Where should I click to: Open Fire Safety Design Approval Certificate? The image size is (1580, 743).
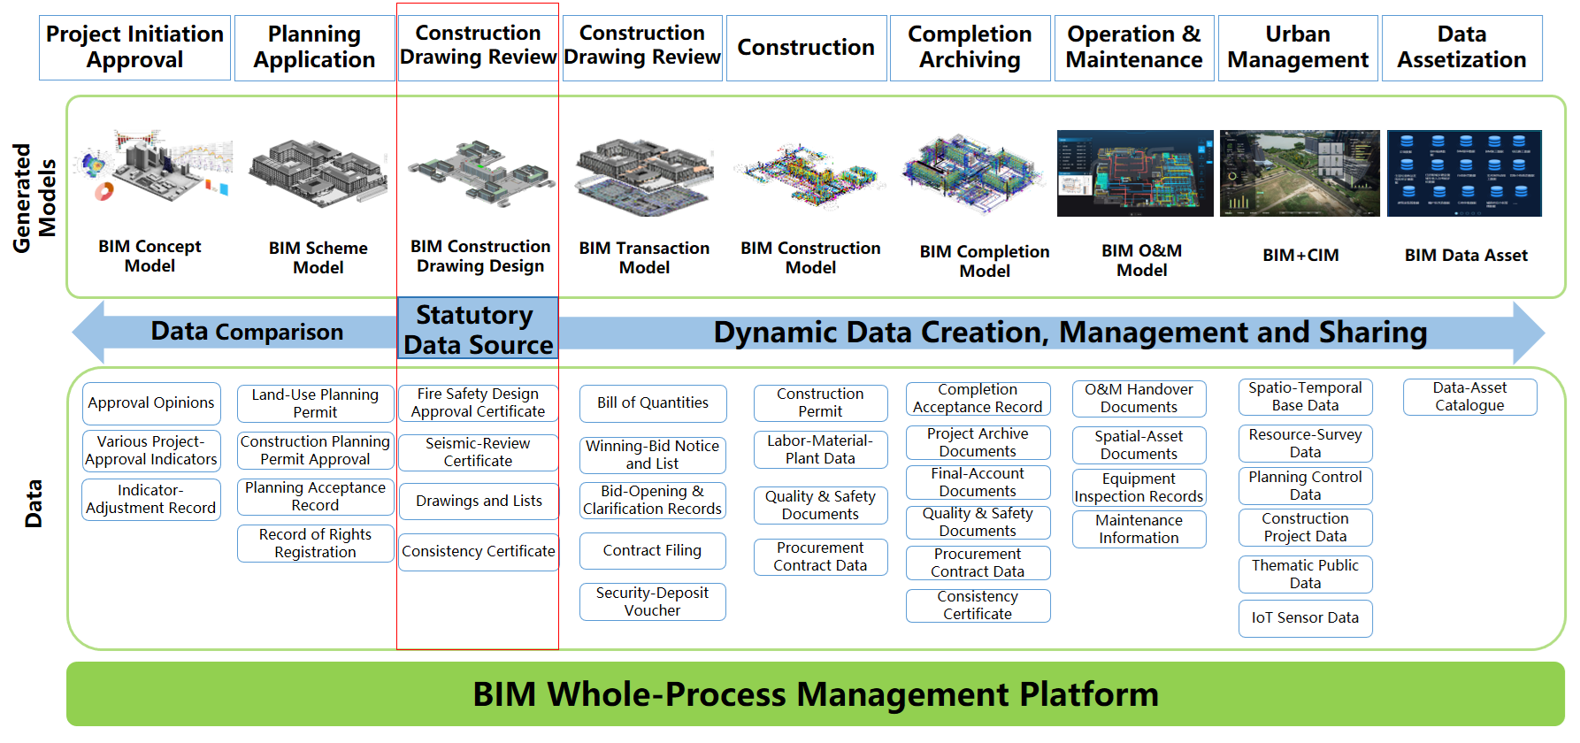(478, 403)
